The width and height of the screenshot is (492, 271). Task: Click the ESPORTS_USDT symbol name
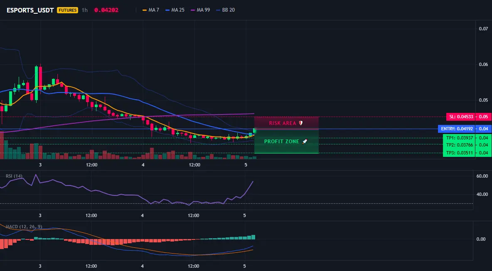coord(30,10)
